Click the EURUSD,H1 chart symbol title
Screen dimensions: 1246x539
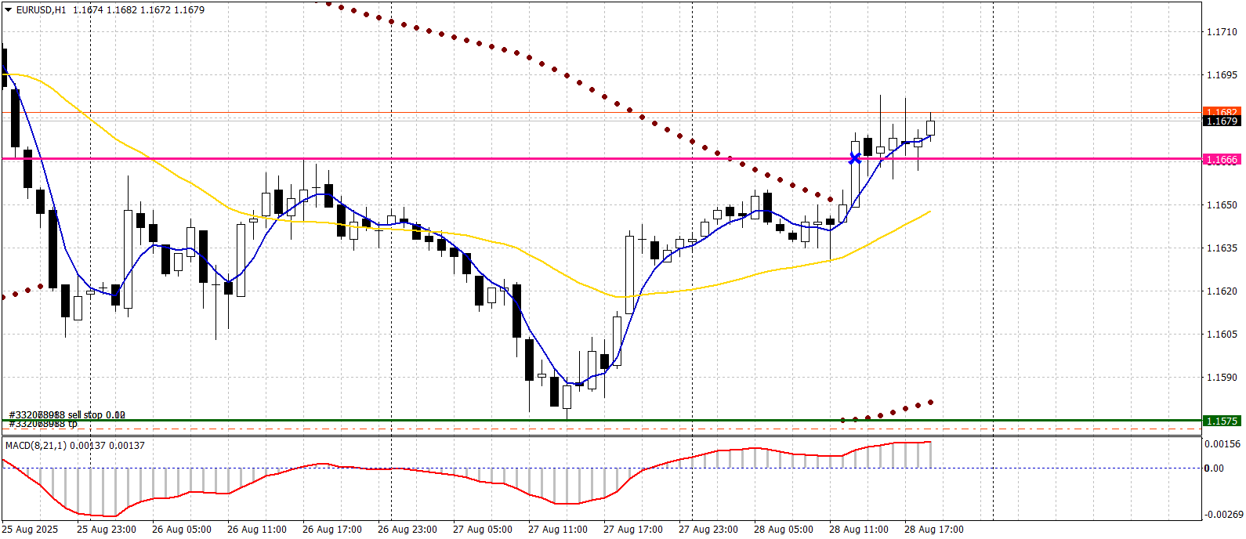(41, 10)
